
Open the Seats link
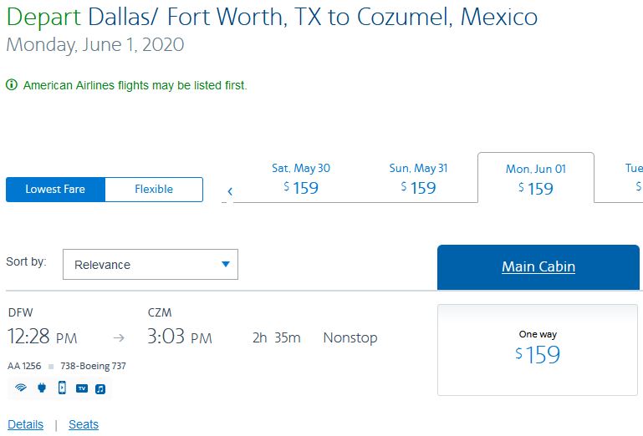point(84,424)
